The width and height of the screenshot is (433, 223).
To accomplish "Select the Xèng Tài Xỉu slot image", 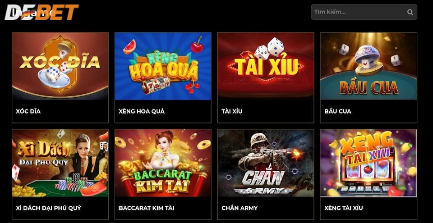I will (x=369, y=163).
